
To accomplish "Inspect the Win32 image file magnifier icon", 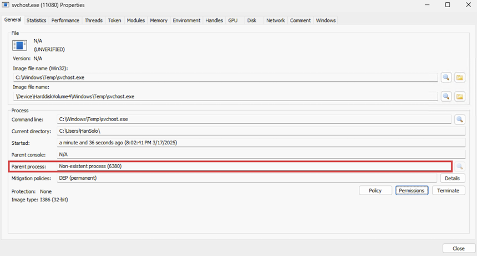I will pyautogui.click(x=446, y=77).
